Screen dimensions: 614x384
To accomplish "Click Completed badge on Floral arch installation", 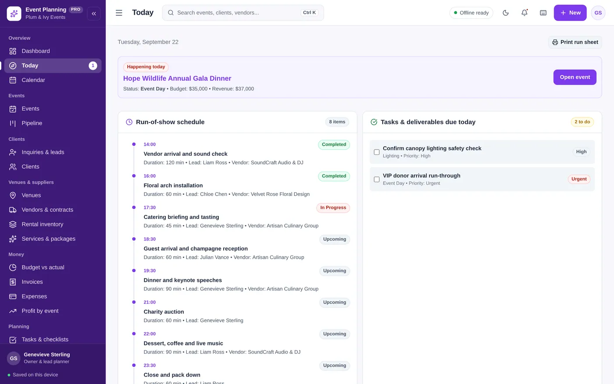I will coord(334,176).
